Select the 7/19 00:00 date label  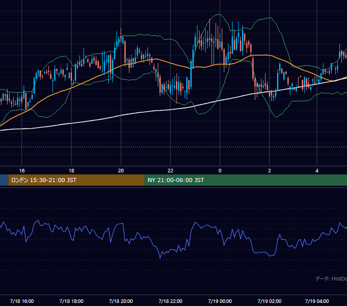point(220,301)
